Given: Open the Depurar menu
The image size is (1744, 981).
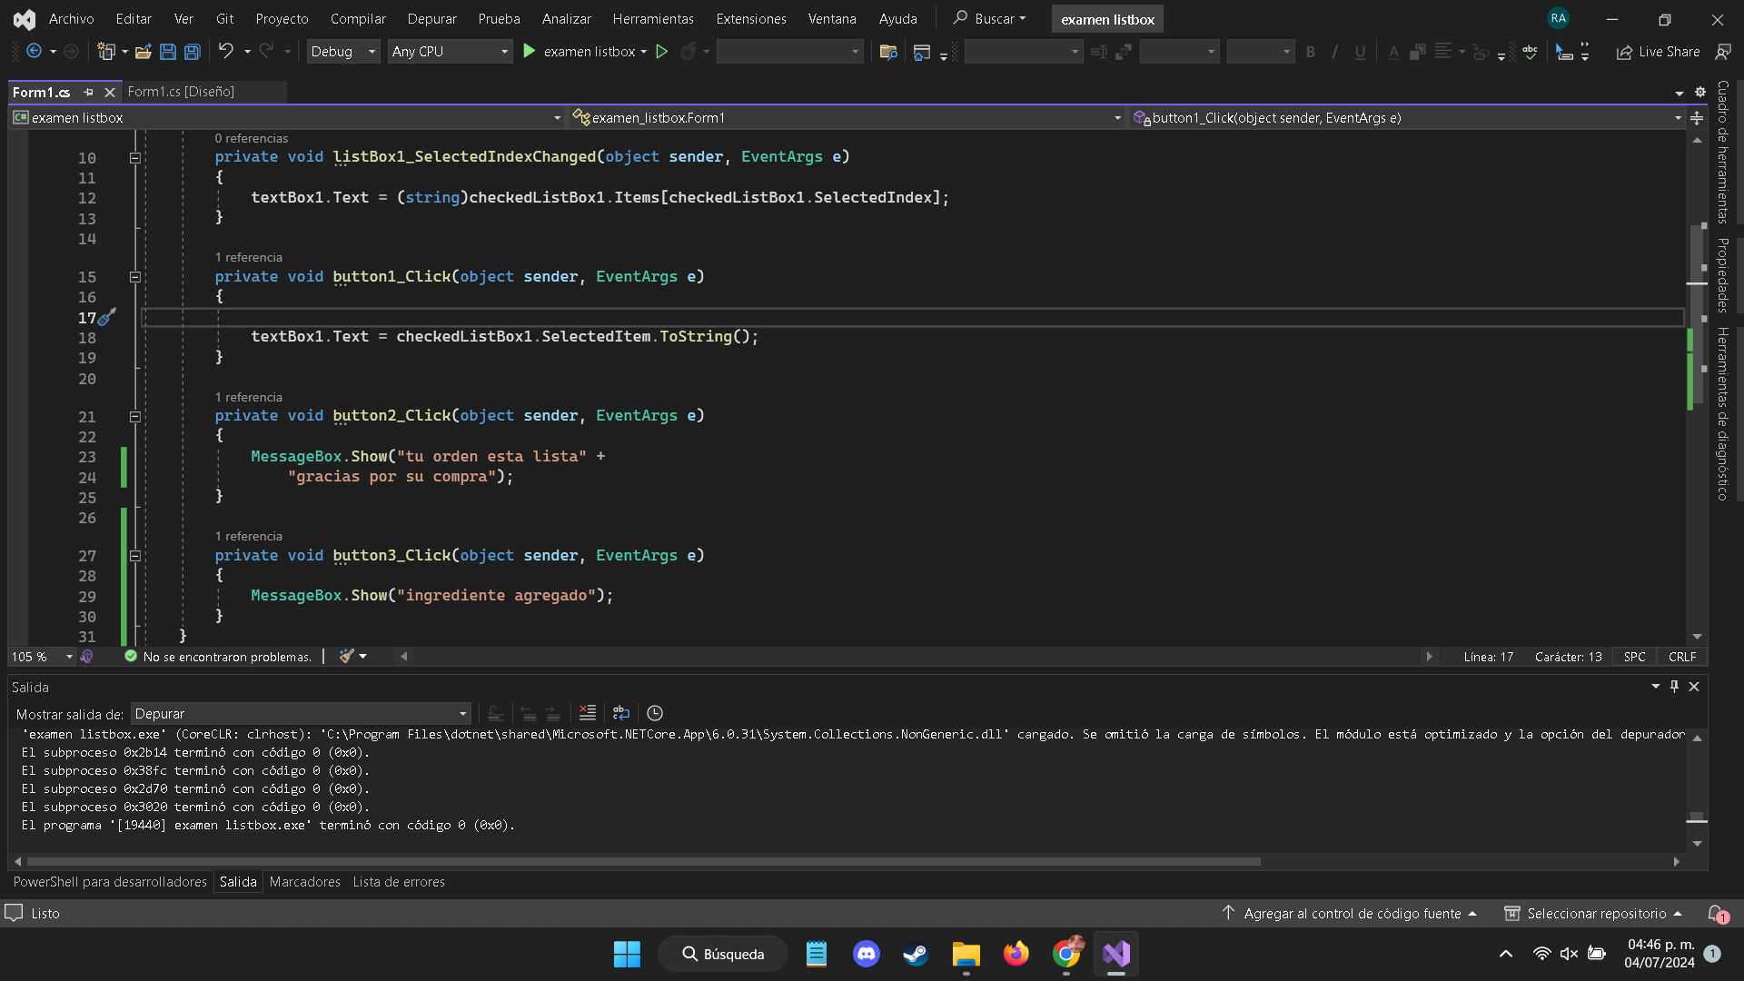Looking at the screenshot, I should (431, 18).
